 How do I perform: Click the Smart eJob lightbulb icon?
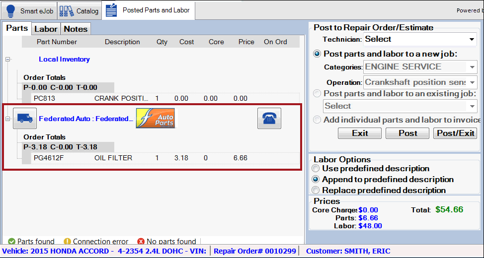[x=10, y=11]
